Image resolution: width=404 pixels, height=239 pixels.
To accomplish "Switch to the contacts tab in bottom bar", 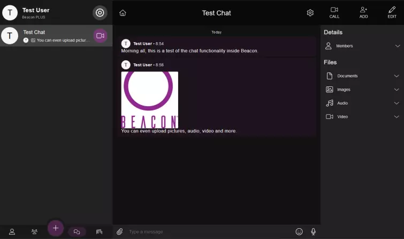I will 12,232.
